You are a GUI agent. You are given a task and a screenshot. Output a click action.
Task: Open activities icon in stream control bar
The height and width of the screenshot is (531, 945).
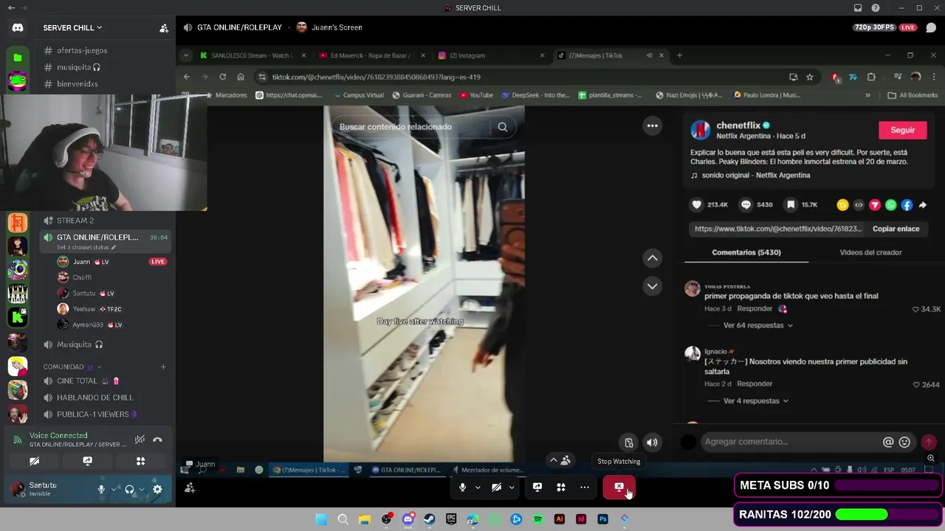tap(561, 487)
